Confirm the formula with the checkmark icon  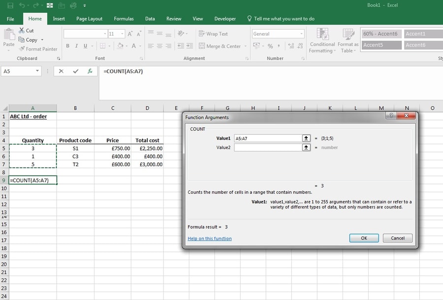pos(76,71)
